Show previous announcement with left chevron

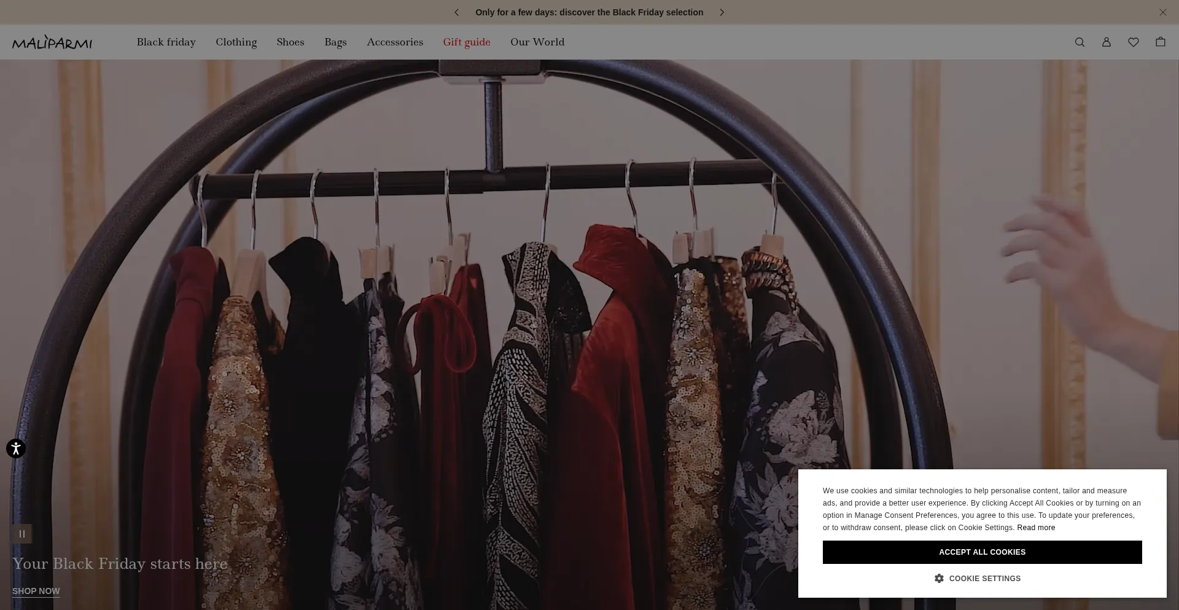(x=456, y=12)
